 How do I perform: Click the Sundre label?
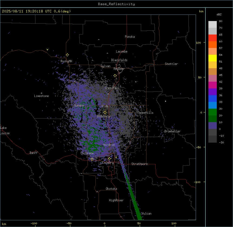pyautogui.click(x=79, y=105)
